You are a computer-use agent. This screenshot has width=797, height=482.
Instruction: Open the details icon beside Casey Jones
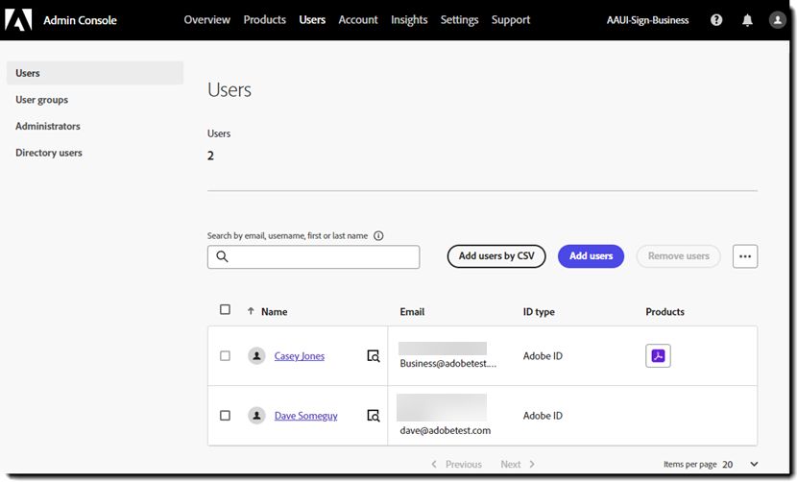point(373,356)
